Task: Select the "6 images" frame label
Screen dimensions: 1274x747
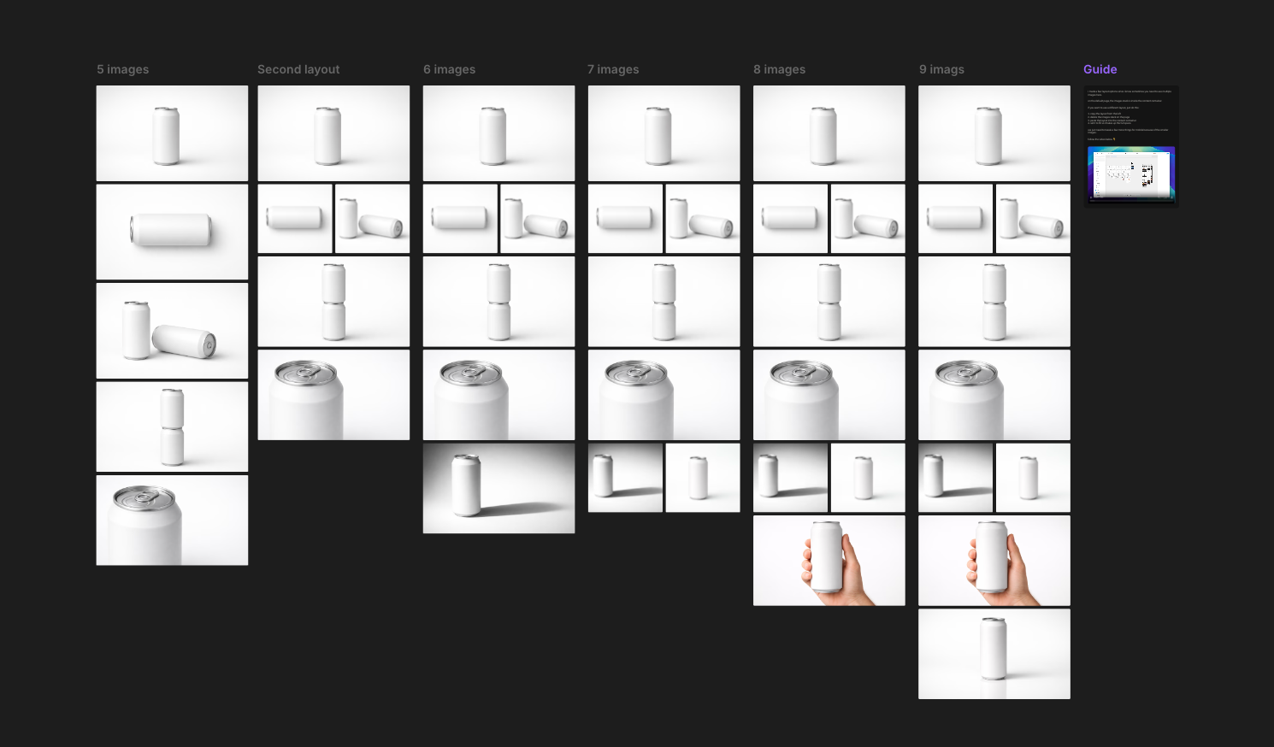Action: [449, 69]
